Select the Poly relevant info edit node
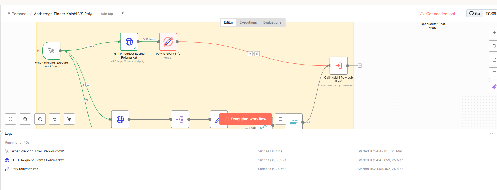Viewport: 497px width, 190px height. click(x=168, y=42)
